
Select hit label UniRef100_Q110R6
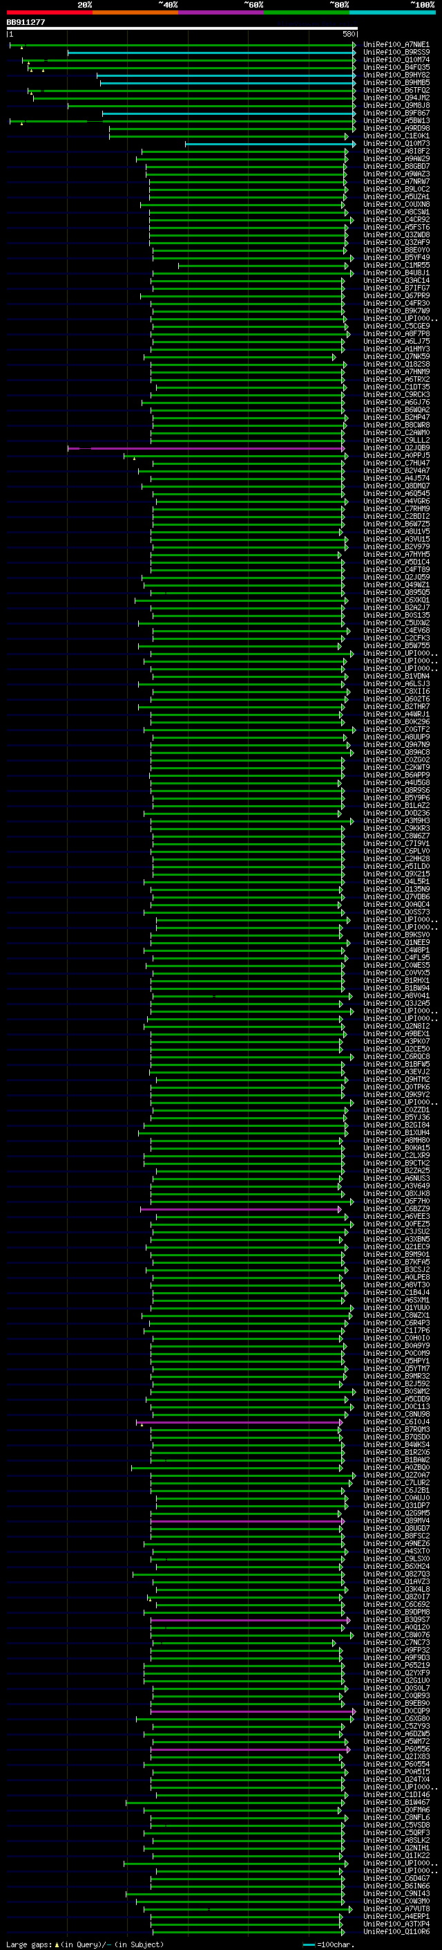click(x=396, y=1932)
